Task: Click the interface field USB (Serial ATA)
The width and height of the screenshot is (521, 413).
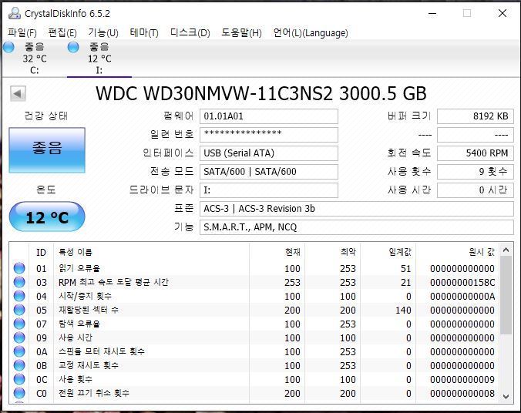Action: [268, 153]
